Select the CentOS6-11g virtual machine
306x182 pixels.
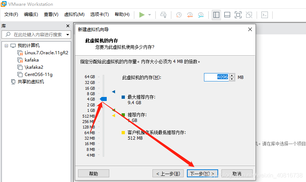(x=38, y=75)
